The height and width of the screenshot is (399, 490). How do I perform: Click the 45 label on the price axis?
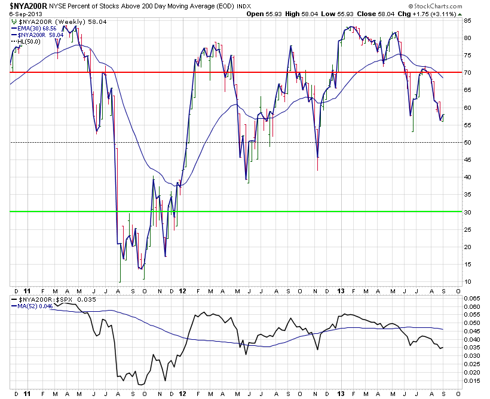click(467, 159)
